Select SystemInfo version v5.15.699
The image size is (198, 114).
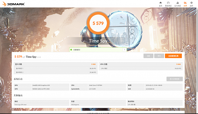click(92, 89)
